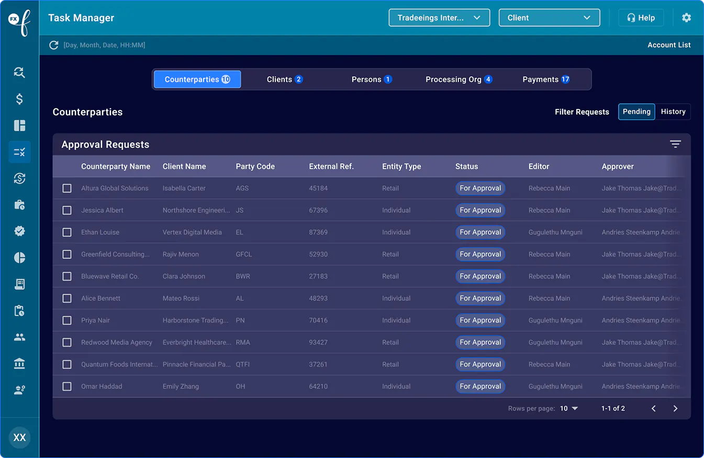Switch to the Processing Org tab
Viewport: 704px width, 458px height.
[x=459, y=80]
